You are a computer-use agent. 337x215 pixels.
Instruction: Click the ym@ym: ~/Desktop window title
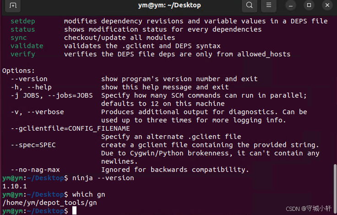click(x=169, y=5)
